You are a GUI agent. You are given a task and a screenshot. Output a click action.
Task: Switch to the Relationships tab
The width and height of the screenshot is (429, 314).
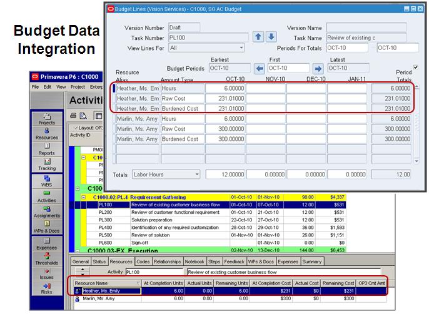(x=167, y=261)
